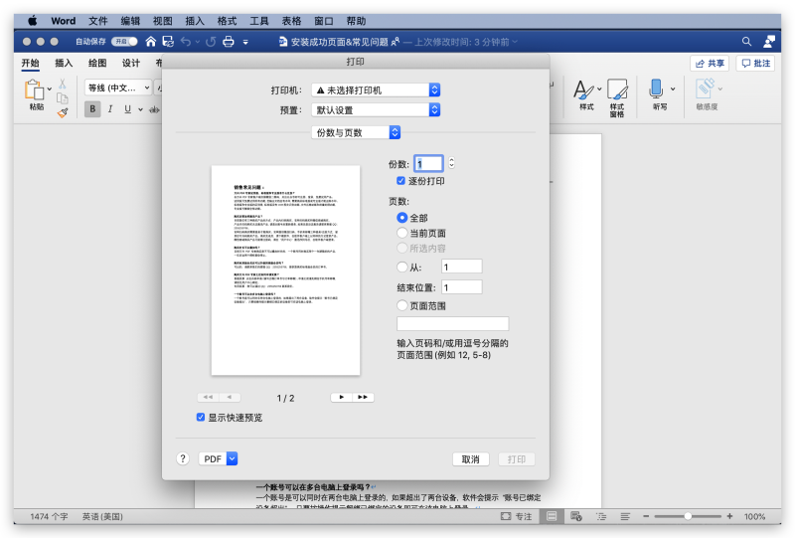Click the page range text field

453,323
